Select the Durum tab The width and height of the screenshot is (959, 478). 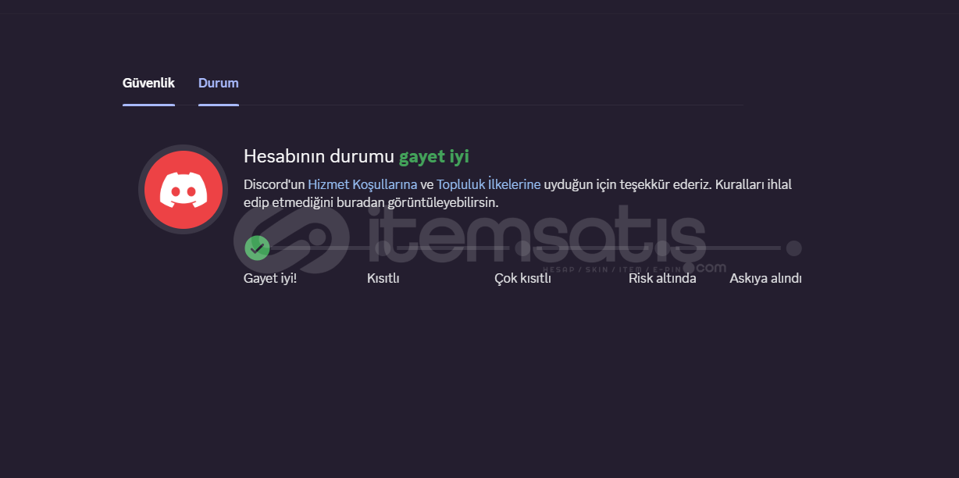tap(219, 83)
